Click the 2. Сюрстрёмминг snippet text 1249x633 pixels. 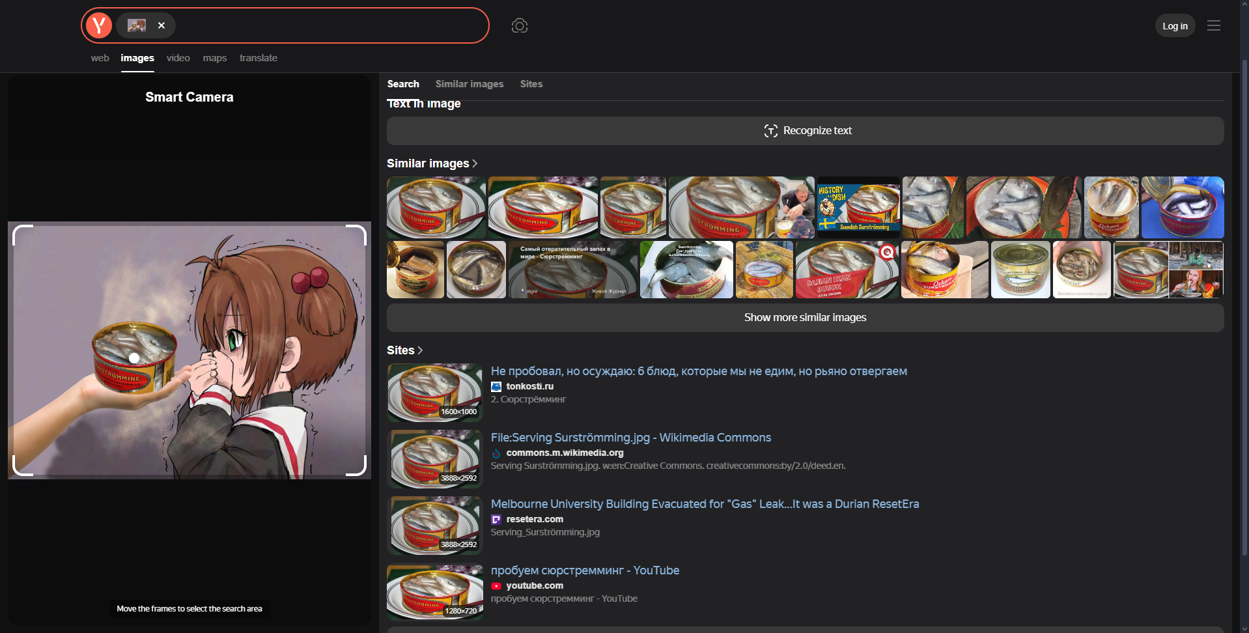[x=528, y=400]
